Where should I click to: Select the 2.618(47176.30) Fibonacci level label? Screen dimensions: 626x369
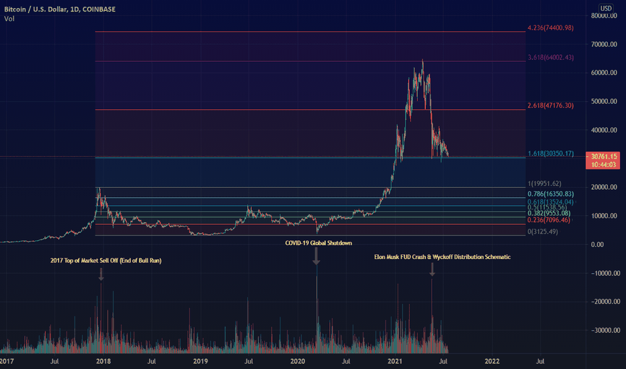[551, 106]
